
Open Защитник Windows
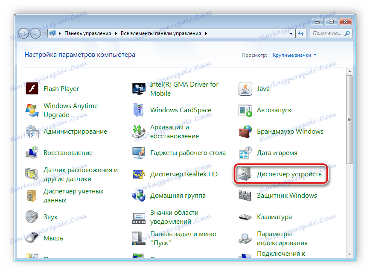pyautogui.click(x=288, y=195)
